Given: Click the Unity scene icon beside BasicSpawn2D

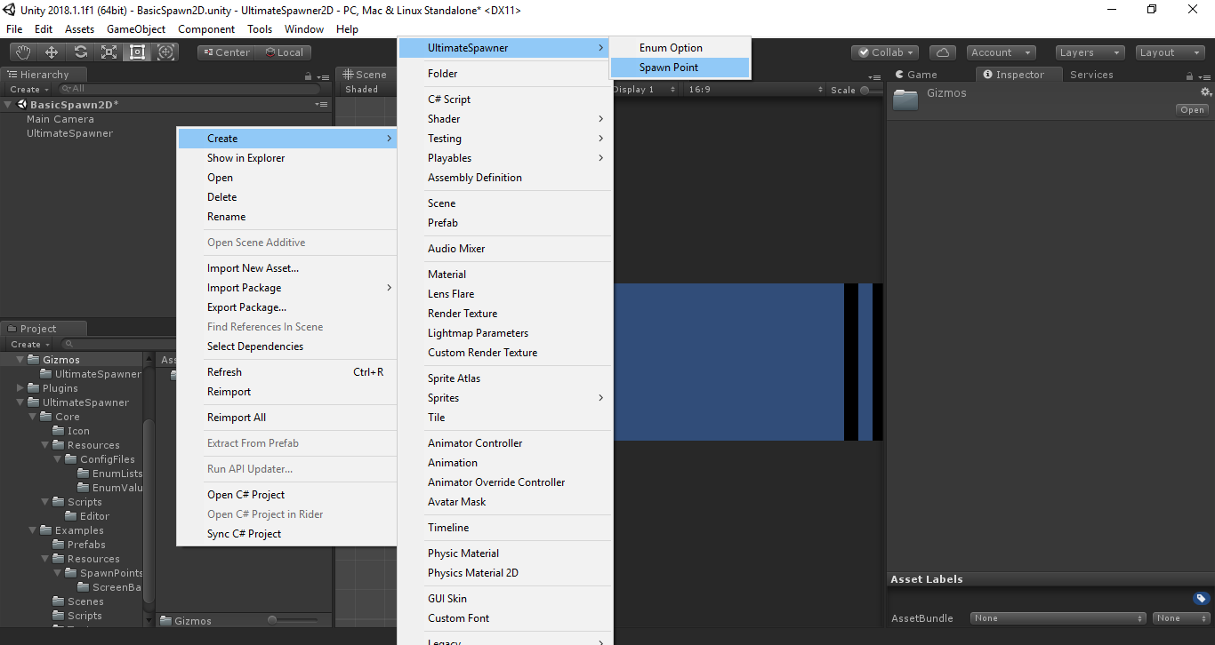Looking at the screenshot, I should [x=21, y=105].
